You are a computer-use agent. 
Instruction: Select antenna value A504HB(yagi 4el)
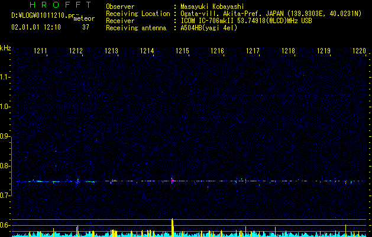209,28
